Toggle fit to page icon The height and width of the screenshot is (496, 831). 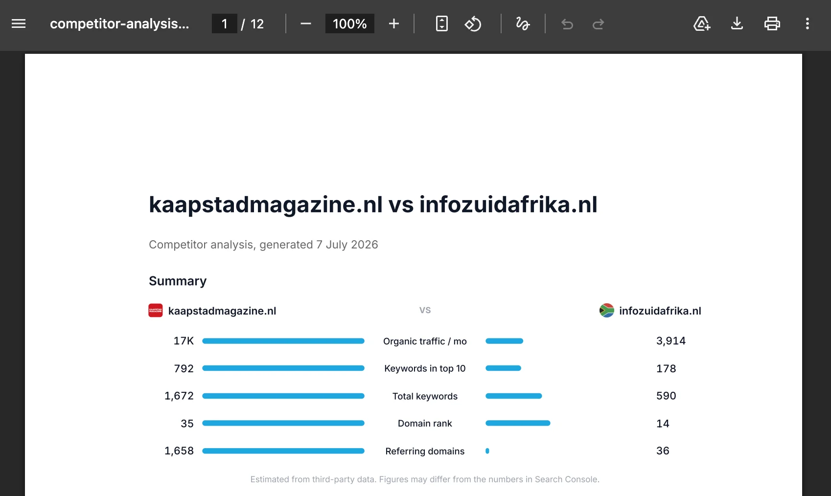click(x=442, y=23)
